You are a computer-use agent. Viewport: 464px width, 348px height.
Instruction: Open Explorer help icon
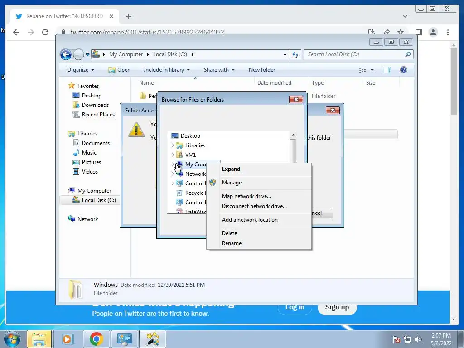[x=404, y=70]
